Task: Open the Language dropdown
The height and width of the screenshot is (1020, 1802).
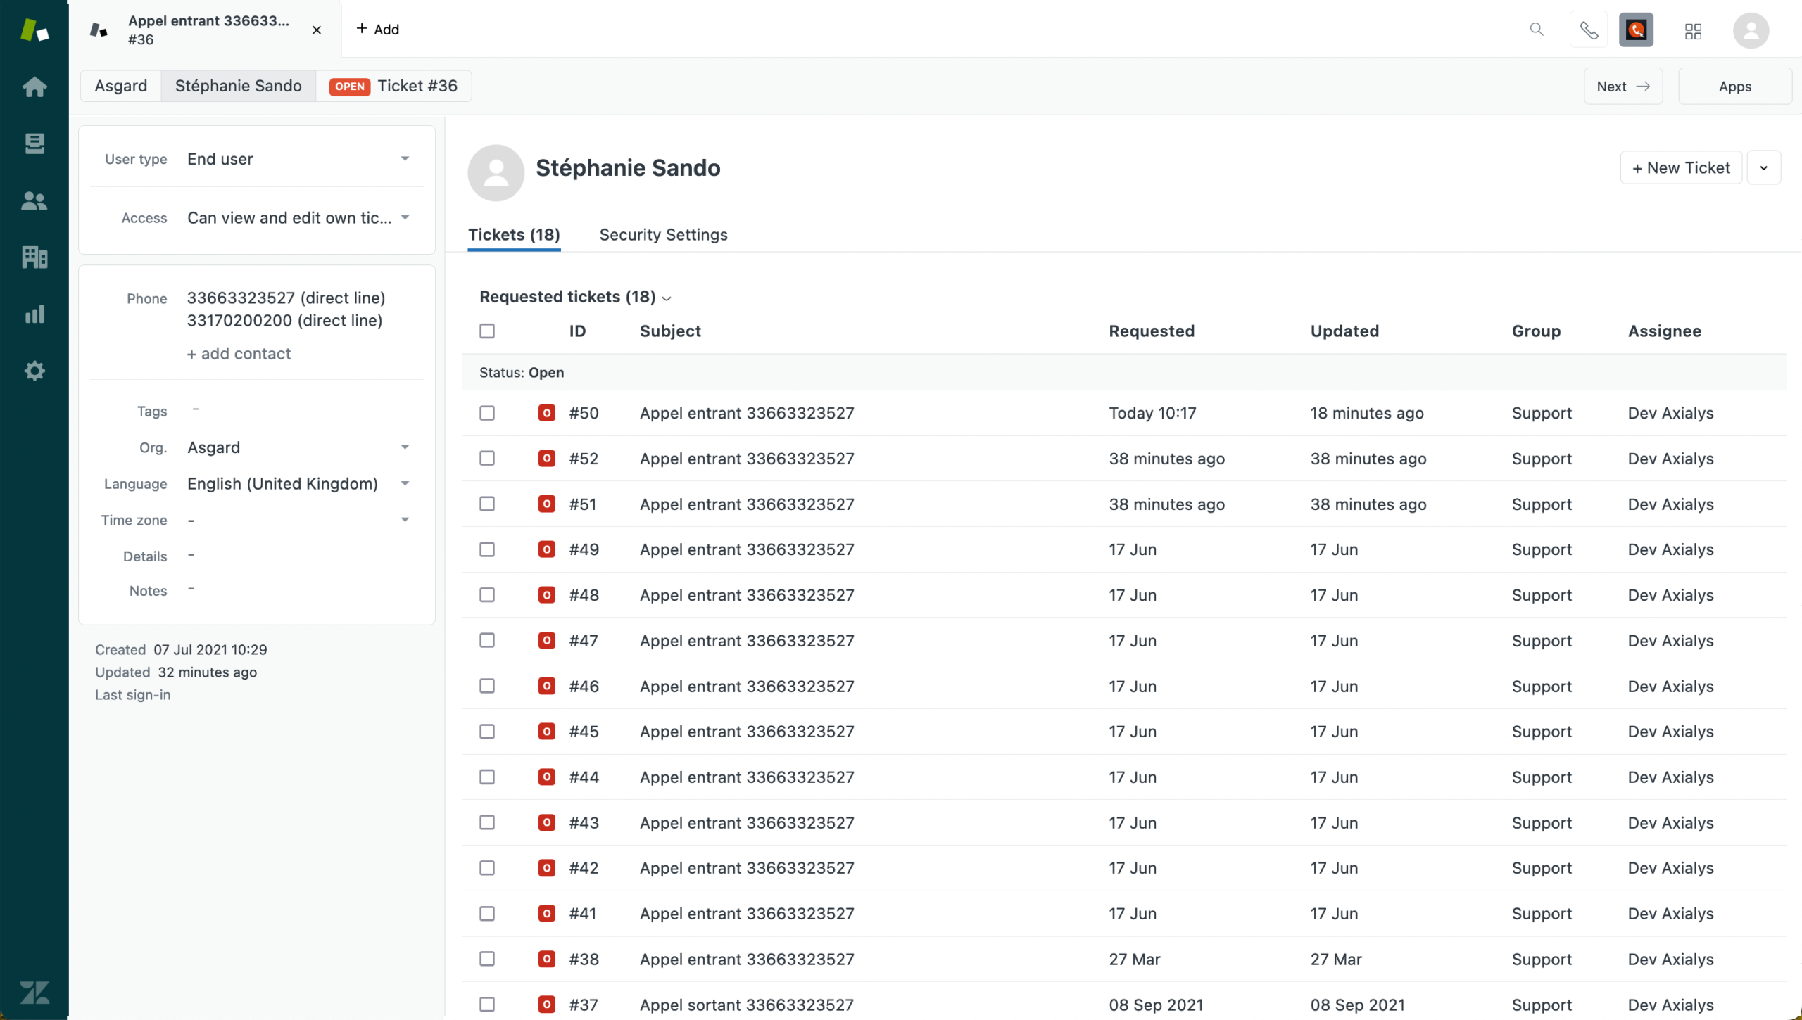Action: pos(298,484)
